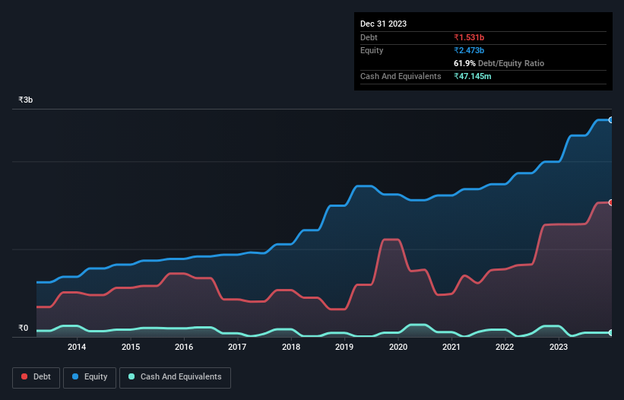The height and width of the screenshot is (400, 624).
Task: Click the 2017 x-axis label
Action: 237,347
